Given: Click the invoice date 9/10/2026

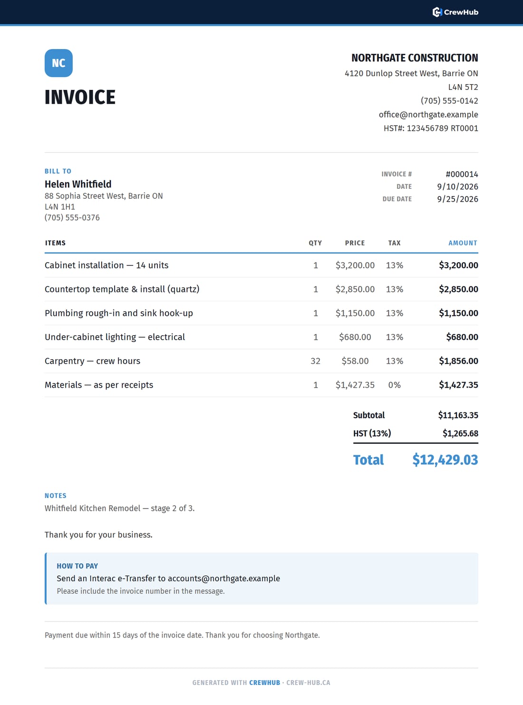Looking at the screenshot, I should 457,186.
